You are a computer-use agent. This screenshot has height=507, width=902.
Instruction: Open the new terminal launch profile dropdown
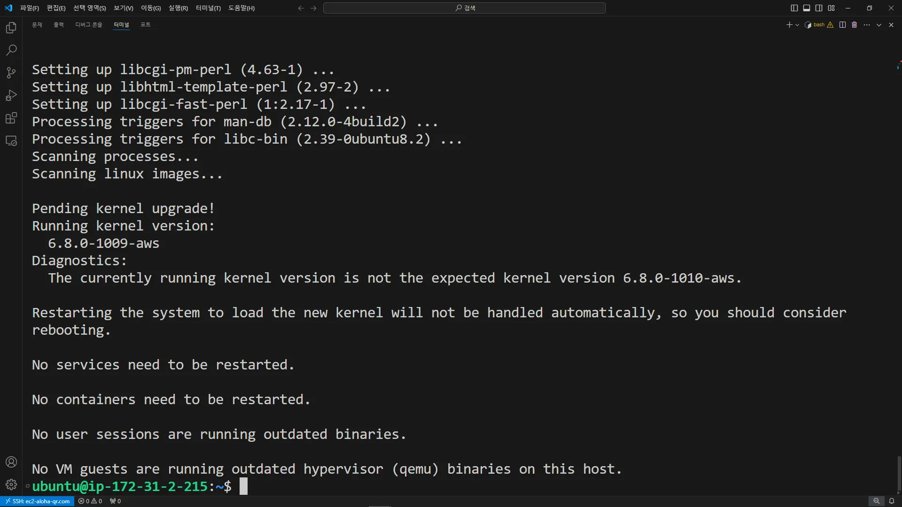[x=797, y=25]
